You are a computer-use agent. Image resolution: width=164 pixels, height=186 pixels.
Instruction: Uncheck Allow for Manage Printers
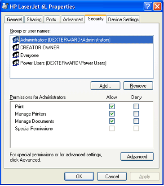coord(112,114)
